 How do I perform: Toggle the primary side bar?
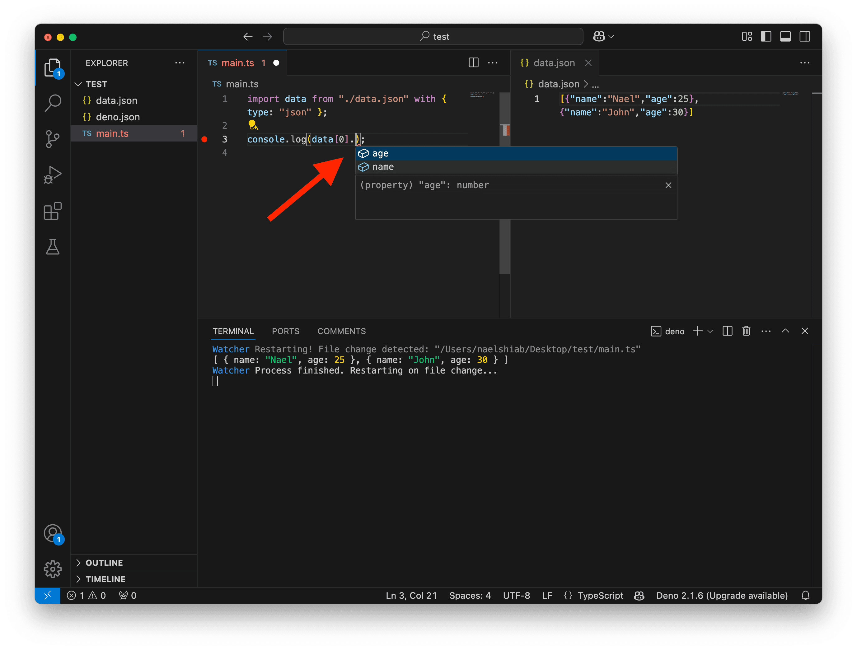(766, 36)
